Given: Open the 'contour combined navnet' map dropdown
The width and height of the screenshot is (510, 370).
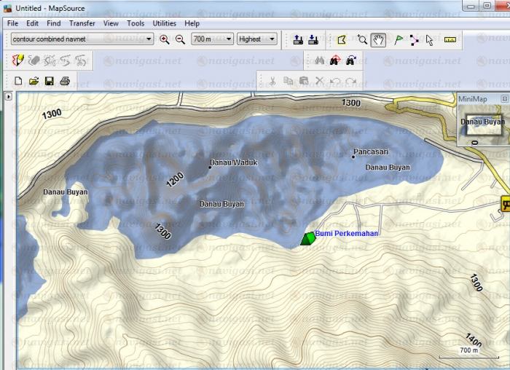Looking at the screenshot, I should [149, 39].
